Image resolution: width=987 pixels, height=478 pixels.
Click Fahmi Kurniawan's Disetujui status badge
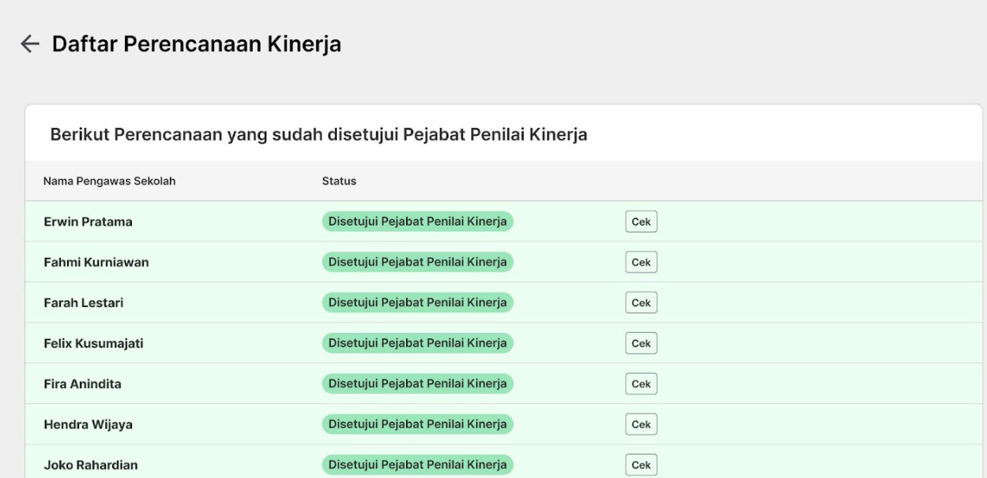click(x=417, y=262)
